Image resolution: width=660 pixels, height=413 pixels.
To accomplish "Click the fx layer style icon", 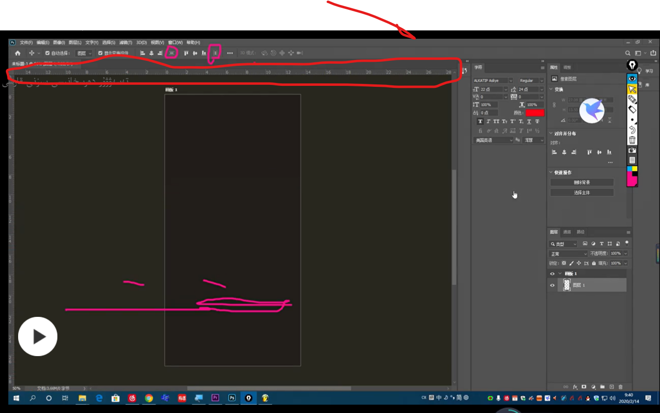I will (575, 387).
